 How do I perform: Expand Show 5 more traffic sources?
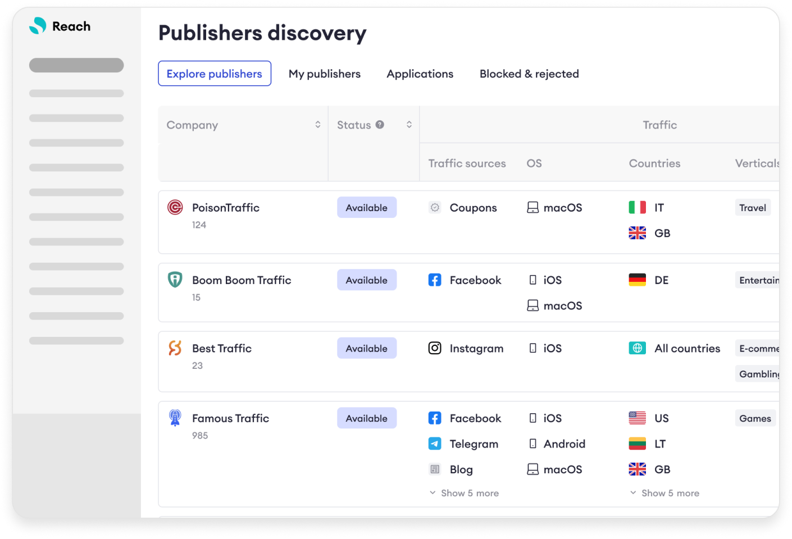pyautogui.click(x=465, y=493)
